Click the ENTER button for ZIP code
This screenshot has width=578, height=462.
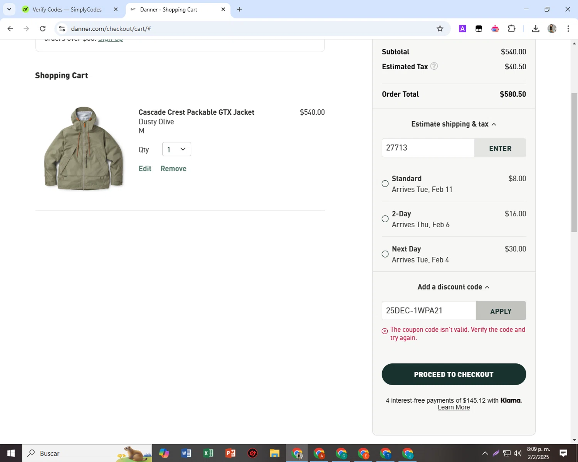[x=500, y=148]
